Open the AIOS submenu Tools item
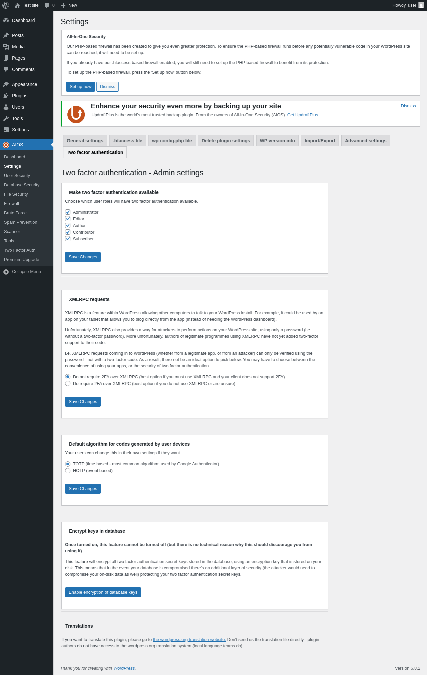 point(27,241)
